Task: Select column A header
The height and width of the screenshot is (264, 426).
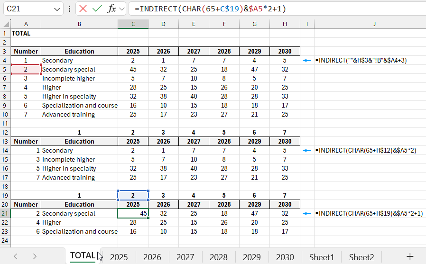Action: click(x=26, y=24)
